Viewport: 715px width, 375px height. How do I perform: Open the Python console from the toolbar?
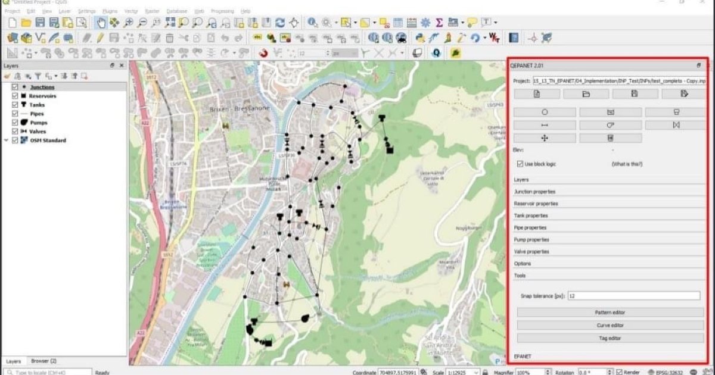[x=419, y=38]
